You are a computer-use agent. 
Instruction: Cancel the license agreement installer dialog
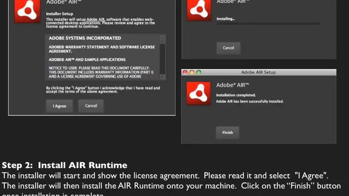pyautogui.click(x=91, y=106)
